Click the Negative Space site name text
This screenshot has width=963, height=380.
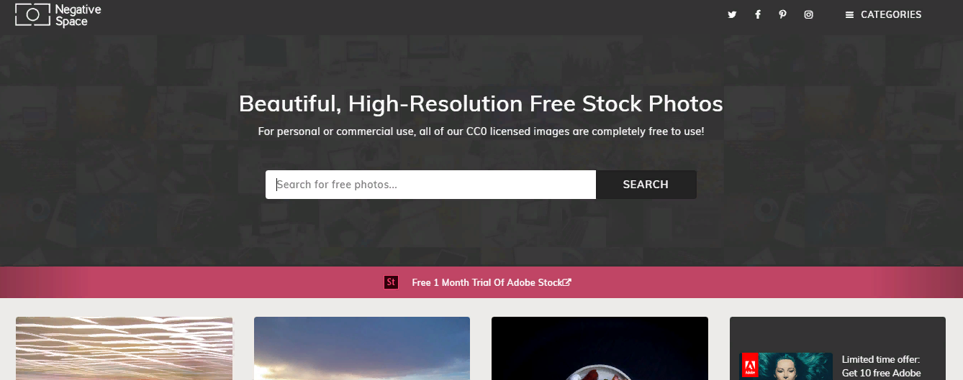coord(78,15)
